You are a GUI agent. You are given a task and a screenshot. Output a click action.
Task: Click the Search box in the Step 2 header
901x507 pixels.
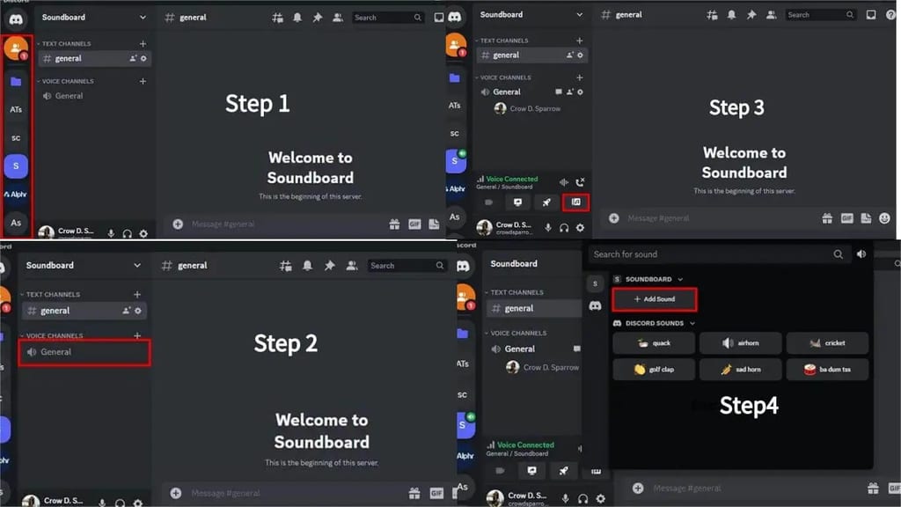[407, 266]
